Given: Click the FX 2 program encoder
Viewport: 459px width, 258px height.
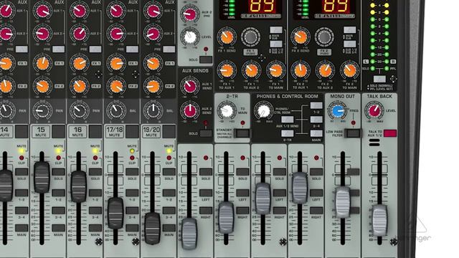Looking at the screenshot, I should (x=324, y=37).
